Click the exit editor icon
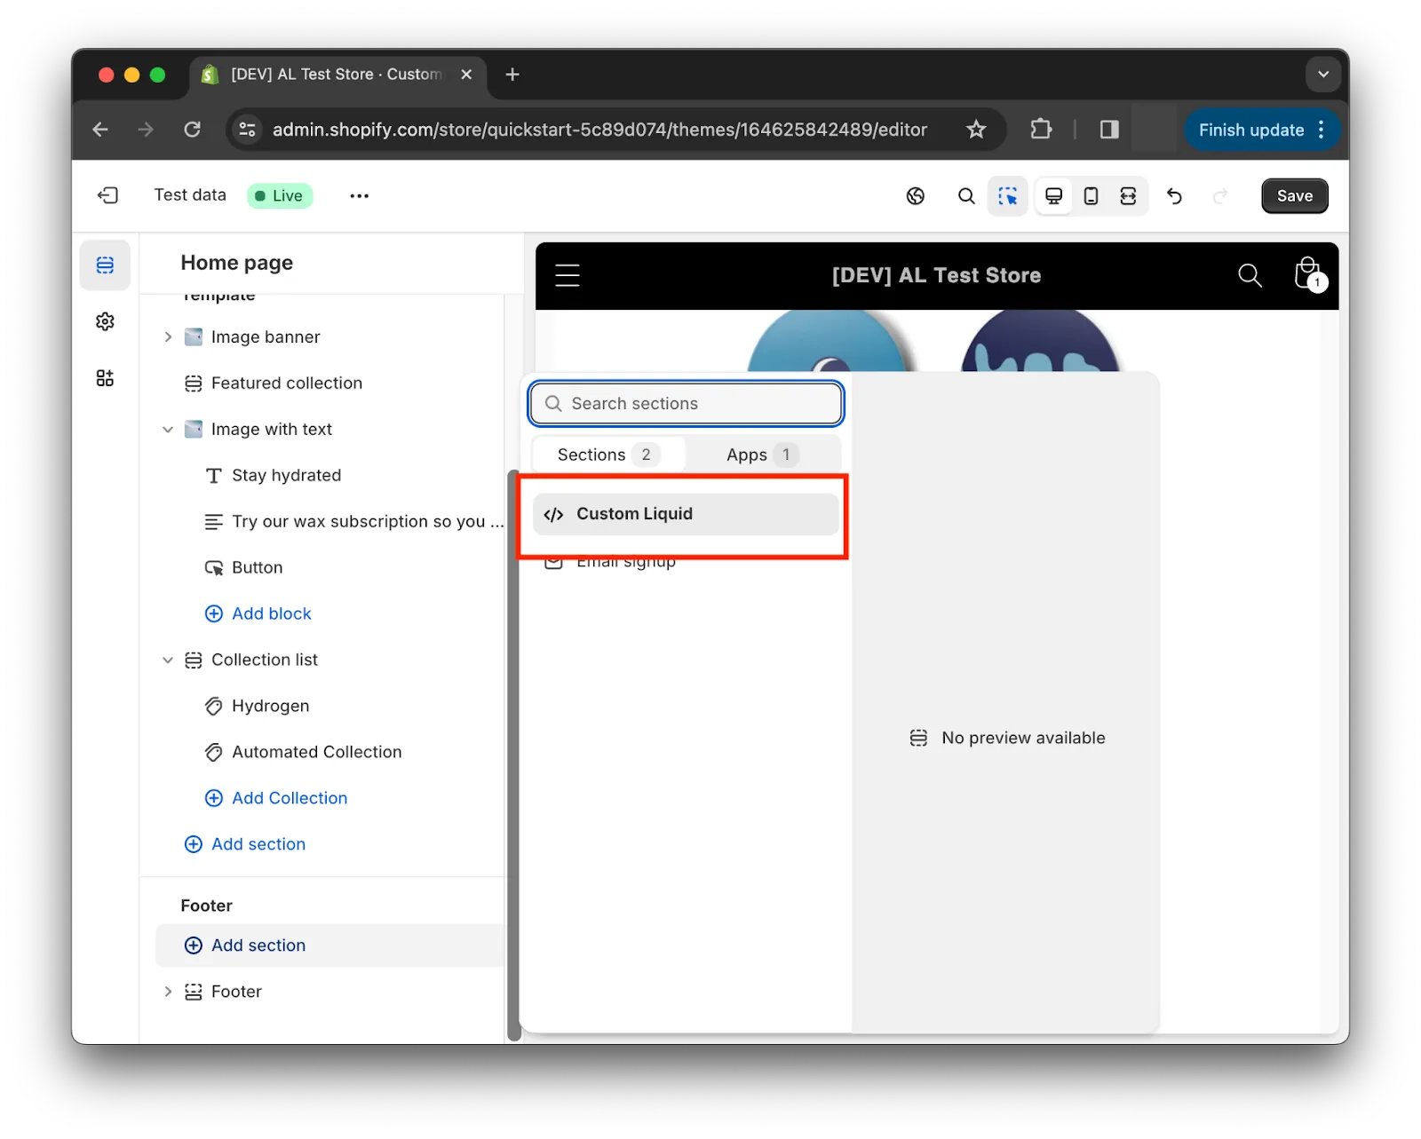This screenshot has height=1139, width=1421. tap(107, 195)
